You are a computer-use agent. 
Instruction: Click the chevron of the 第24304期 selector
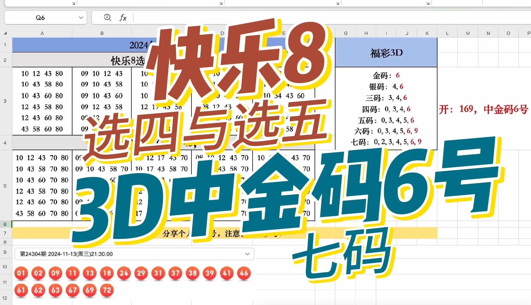click(x=247, y=254)
